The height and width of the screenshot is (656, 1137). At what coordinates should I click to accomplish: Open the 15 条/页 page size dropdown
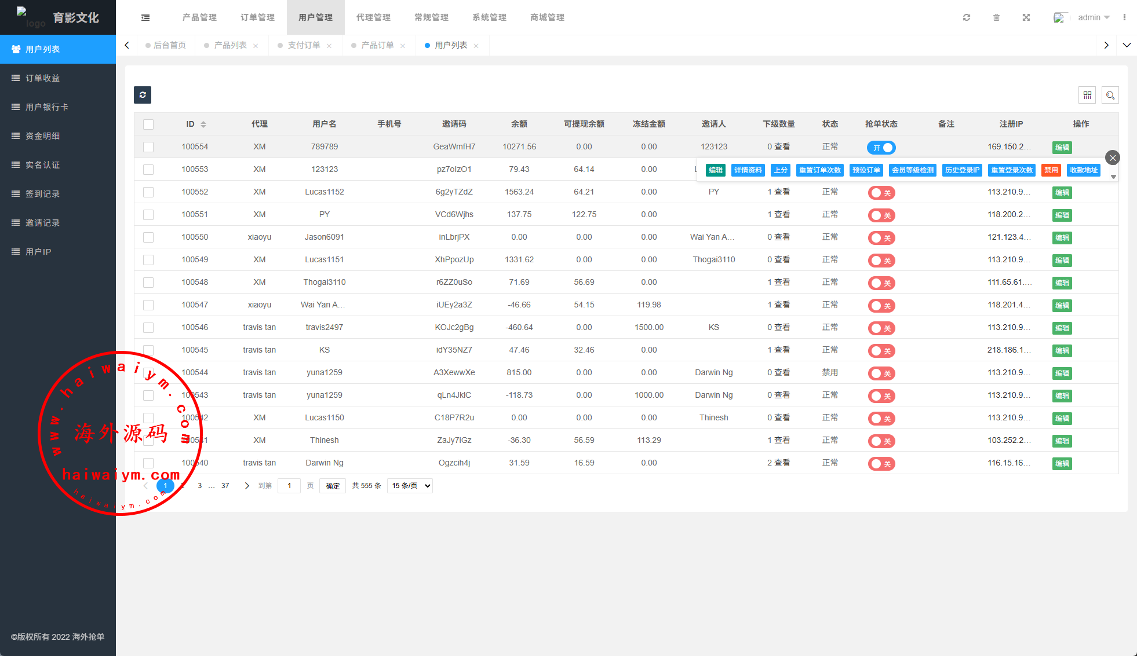pos(411,486)
